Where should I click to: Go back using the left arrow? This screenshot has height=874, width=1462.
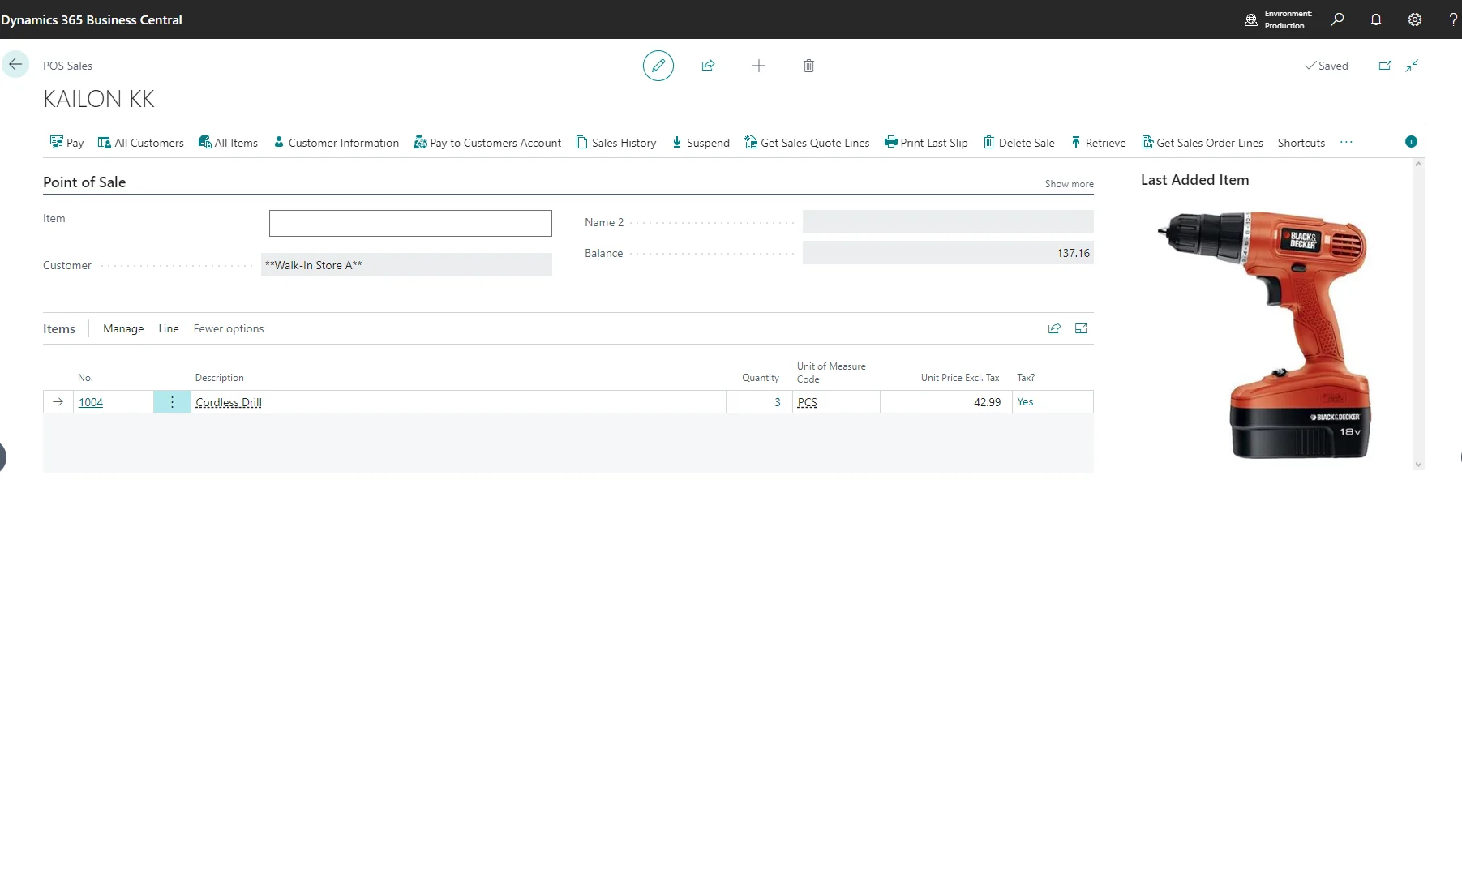pyautogui.click(x=15, y=65)
